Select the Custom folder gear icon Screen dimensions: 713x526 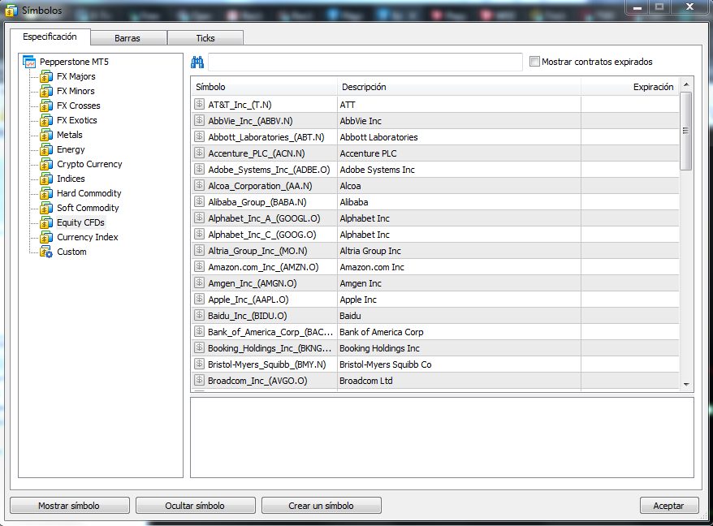(x=46, y=252)
